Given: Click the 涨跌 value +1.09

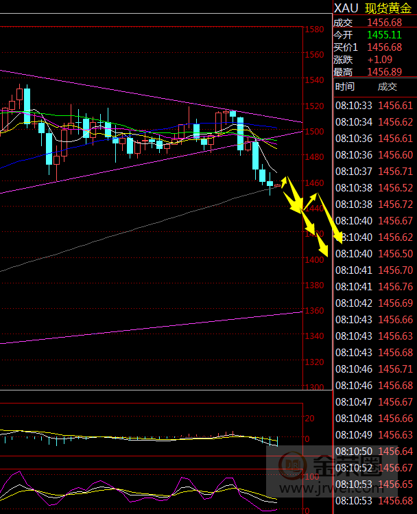Looking at the screenshot, I should tap(379, 60).
